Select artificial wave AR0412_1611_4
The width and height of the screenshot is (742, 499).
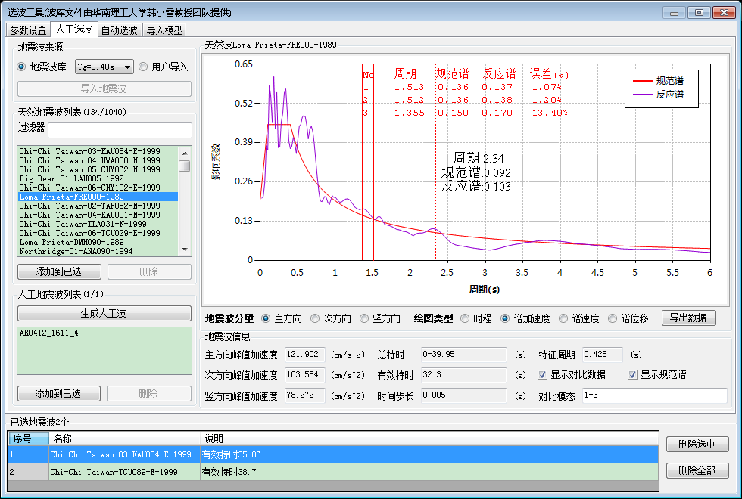coord(48,333)
